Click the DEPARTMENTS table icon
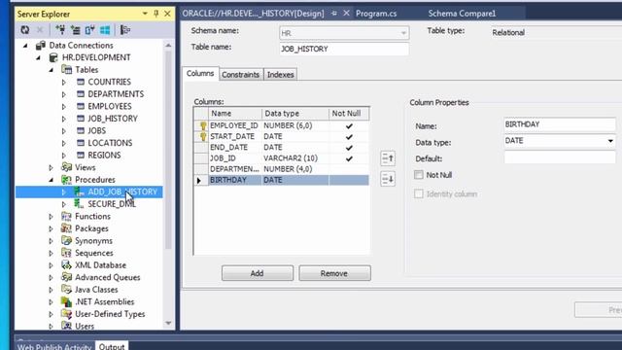This screenshot has width=622, height=350. [81, 94]
